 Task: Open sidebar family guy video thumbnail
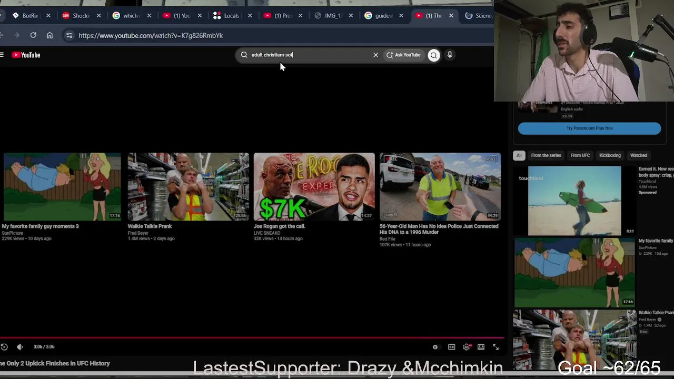tap(574, 273)
